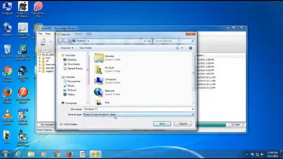Screen dimensions: 283x159
Task: Click the Search Desktop field
Action: click(x=174, y=41)
